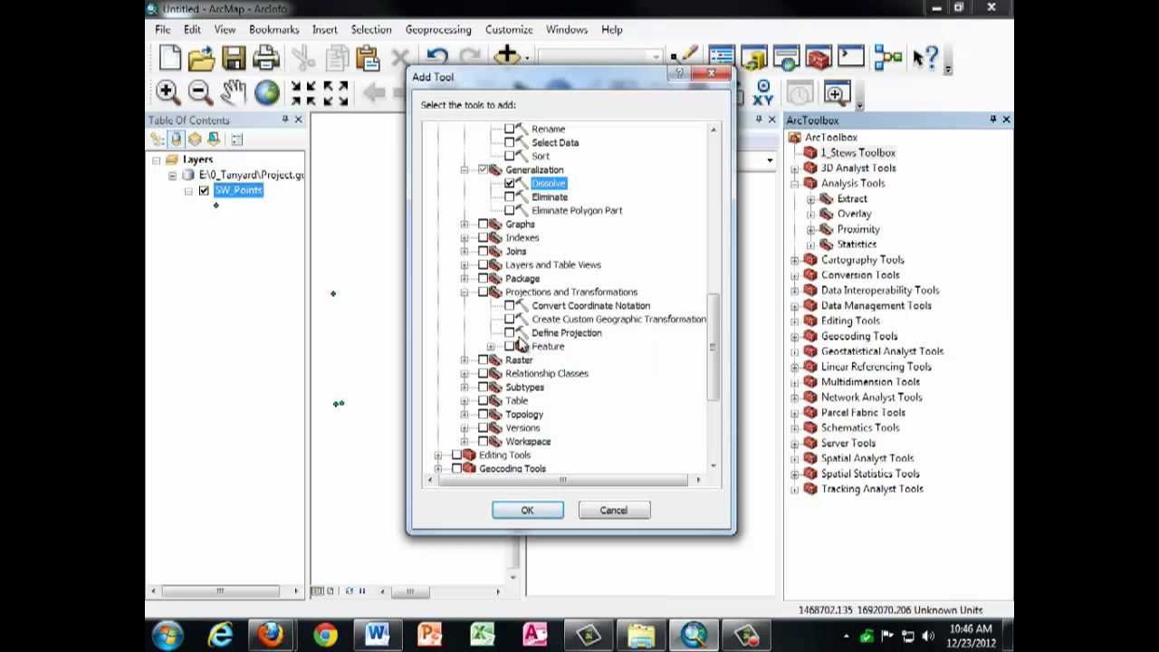Click OK in Add Tool dialog
The height and width of the screenshot is (652, 1159).
point(528,510)
